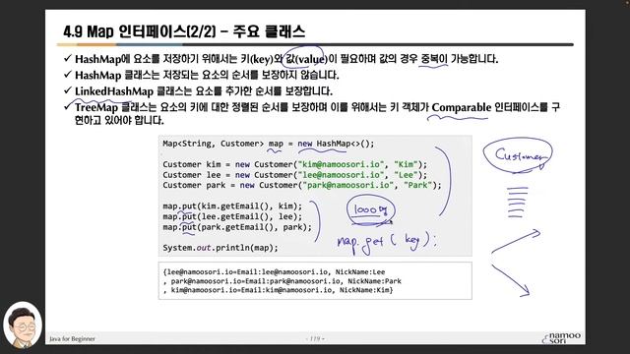Screen dimensions: 630x354
Task: Click the code line 'Customer lee = new Customer'
Action: pyautogui.click(x=295, y=175)
